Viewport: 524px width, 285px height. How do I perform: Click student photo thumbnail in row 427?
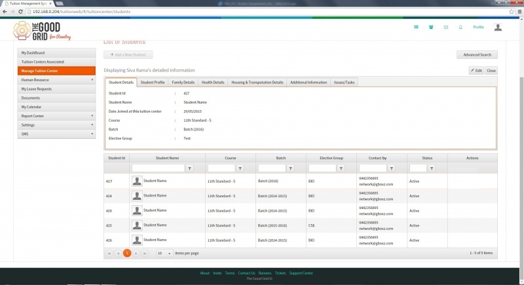click(137, 181)
